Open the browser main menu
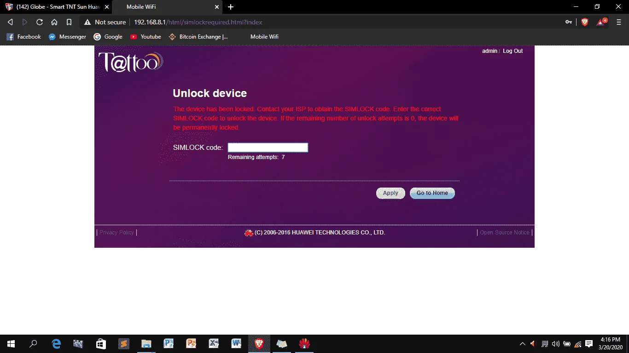The image size is (629, 353). [x=618, y=22]
